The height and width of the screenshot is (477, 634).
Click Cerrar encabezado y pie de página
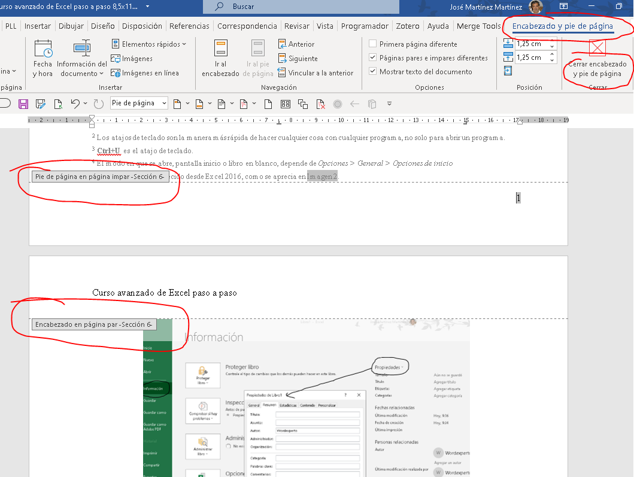[597, 59]
